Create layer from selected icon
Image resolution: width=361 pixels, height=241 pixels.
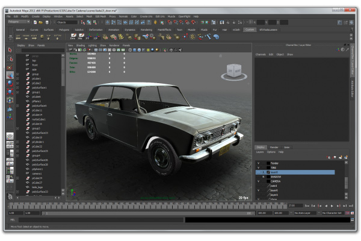tap(346, 157)
